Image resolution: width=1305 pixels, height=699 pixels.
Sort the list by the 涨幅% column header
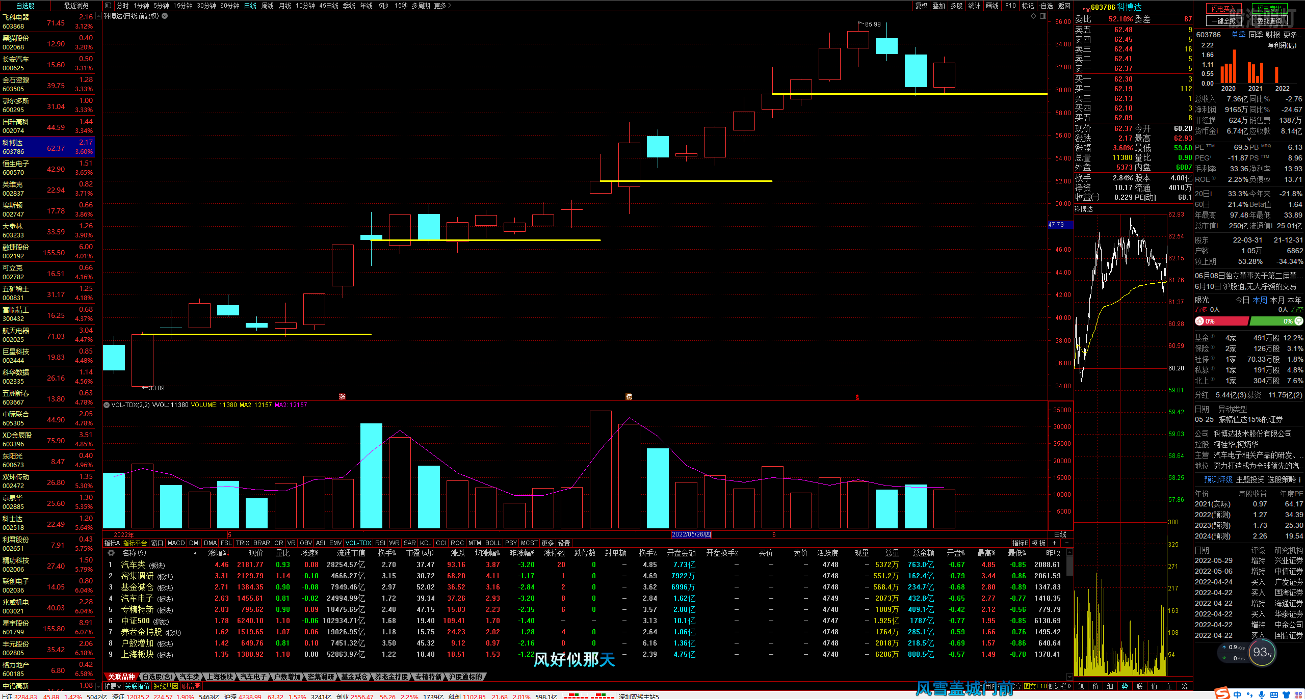pos(218,553)
